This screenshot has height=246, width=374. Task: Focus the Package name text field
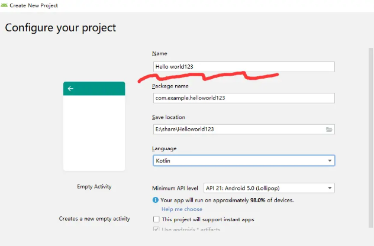click(x=243, y=98)
